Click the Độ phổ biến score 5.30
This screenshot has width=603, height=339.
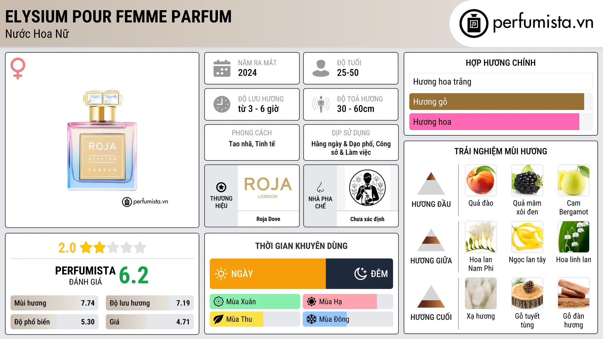point(88,322)
